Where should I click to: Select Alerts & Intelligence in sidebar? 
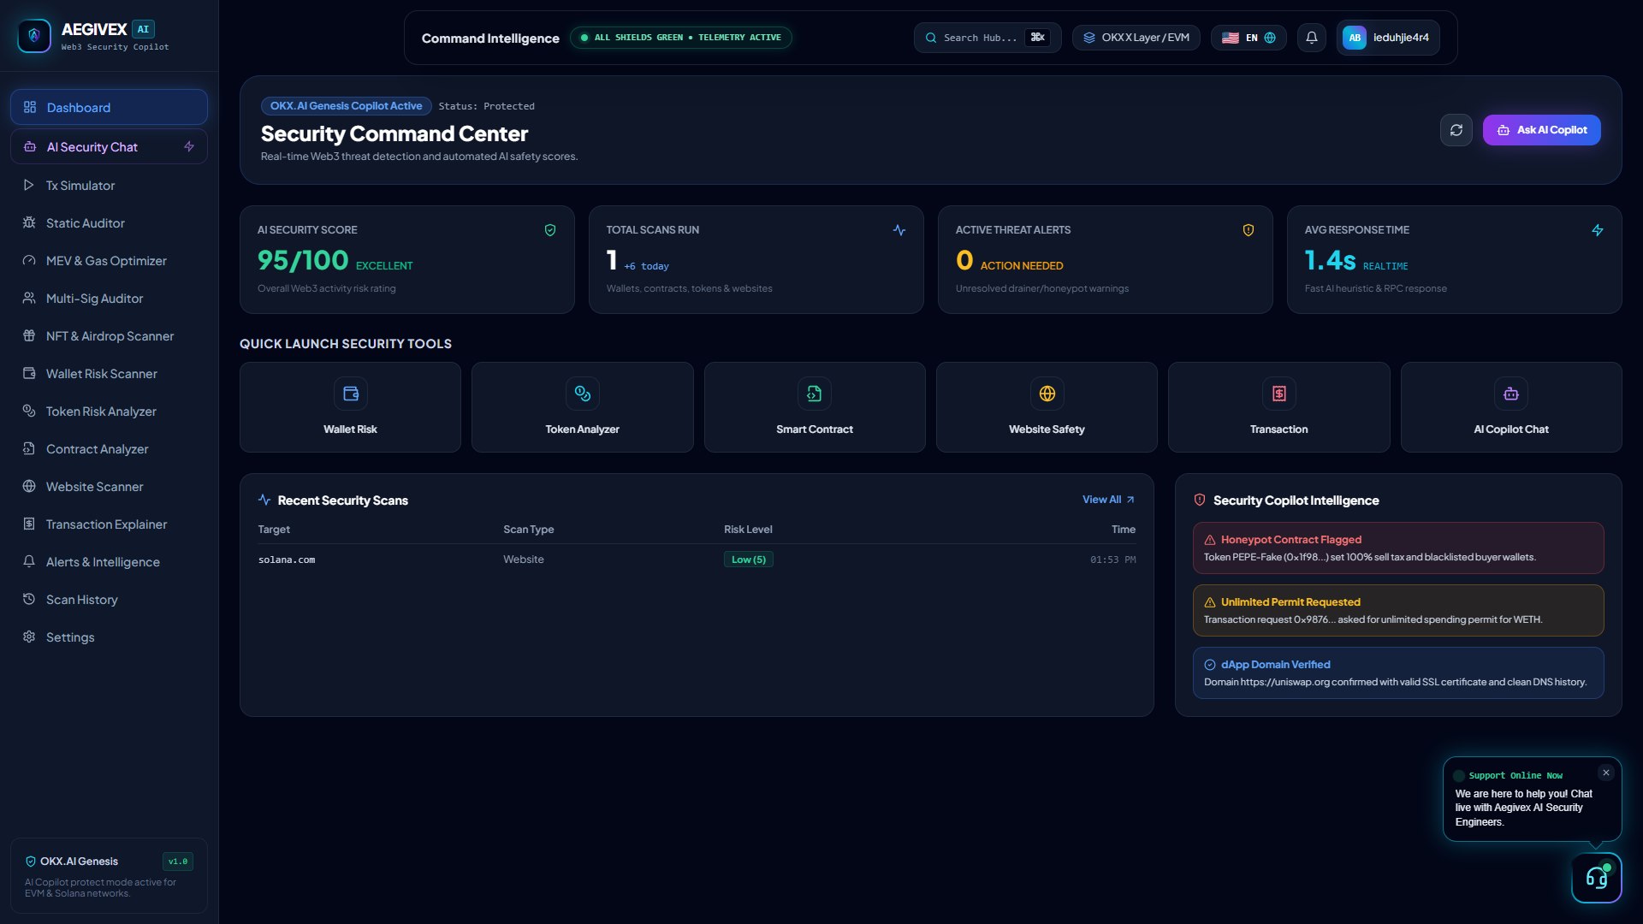[109, 561]
